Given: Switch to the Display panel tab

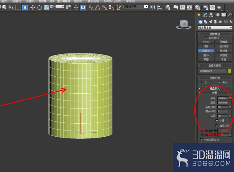Looking at the screenshot, I should (223, 15).
